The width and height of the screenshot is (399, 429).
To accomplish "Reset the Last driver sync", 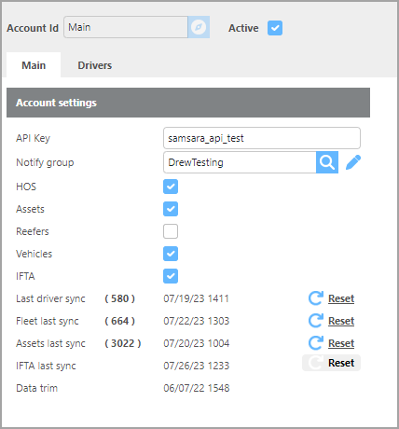I will coord(341,298).
